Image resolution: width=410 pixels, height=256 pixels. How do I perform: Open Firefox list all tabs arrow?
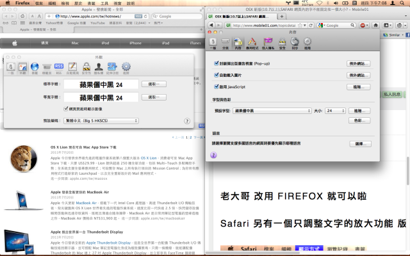pyautogui.click(x=406, y=17)
